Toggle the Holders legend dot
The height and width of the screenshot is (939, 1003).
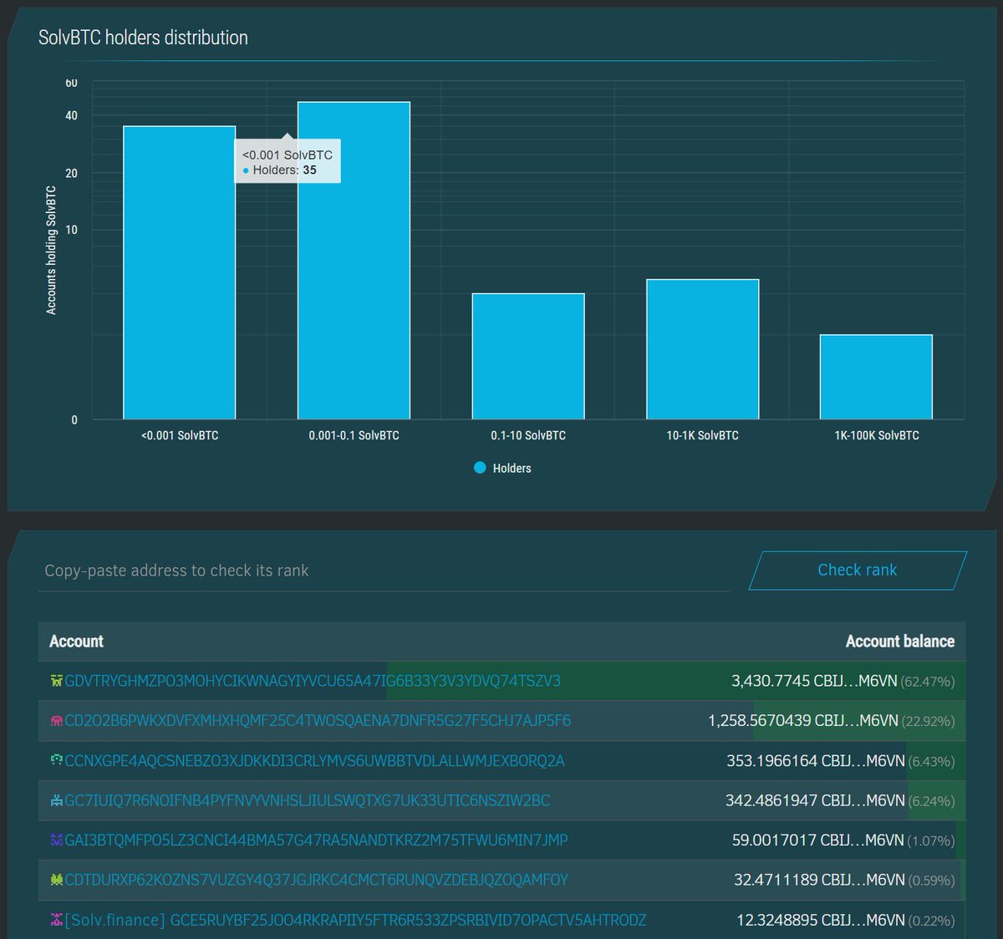tap(480, 468)
